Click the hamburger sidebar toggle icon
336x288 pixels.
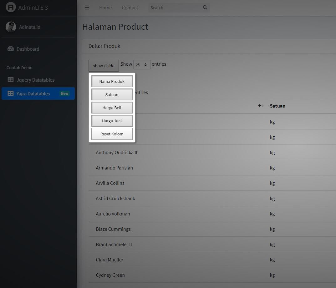(x=87, y=8)
